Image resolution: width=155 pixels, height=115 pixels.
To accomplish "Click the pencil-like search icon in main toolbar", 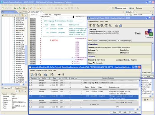I will tap(31, 8).
